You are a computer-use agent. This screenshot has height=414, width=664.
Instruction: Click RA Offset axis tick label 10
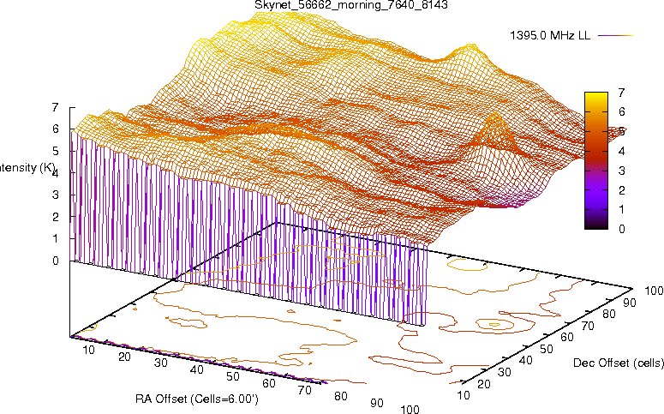tap(89, 350)
